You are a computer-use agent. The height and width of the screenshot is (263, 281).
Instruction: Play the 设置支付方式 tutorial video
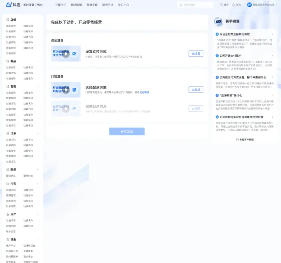[66, 54]
